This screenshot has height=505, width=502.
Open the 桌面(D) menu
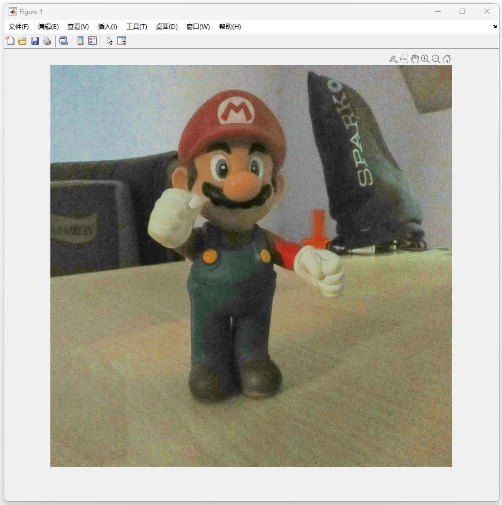point(167,27)
